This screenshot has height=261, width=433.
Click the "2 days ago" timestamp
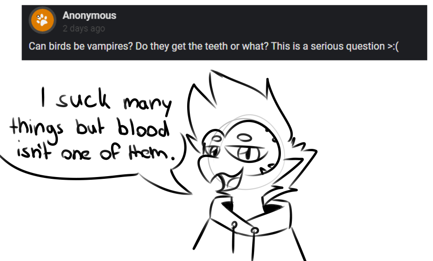[x=84, y=28]
